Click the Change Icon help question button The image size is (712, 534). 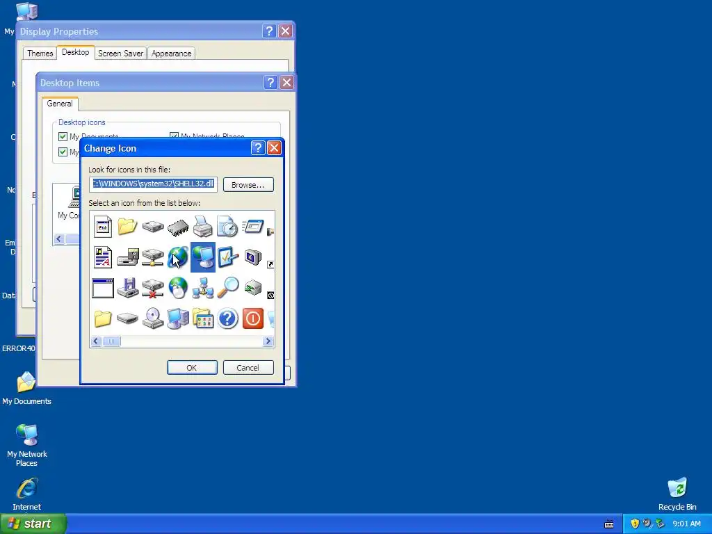tap(257, 148)
